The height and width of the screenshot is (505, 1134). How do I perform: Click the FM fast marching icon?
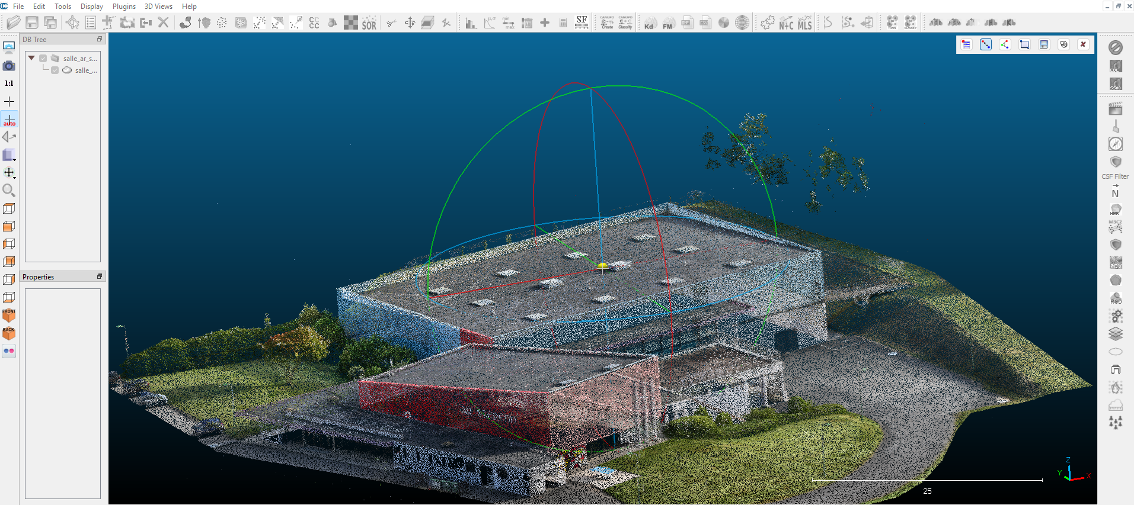pos(668,22)
